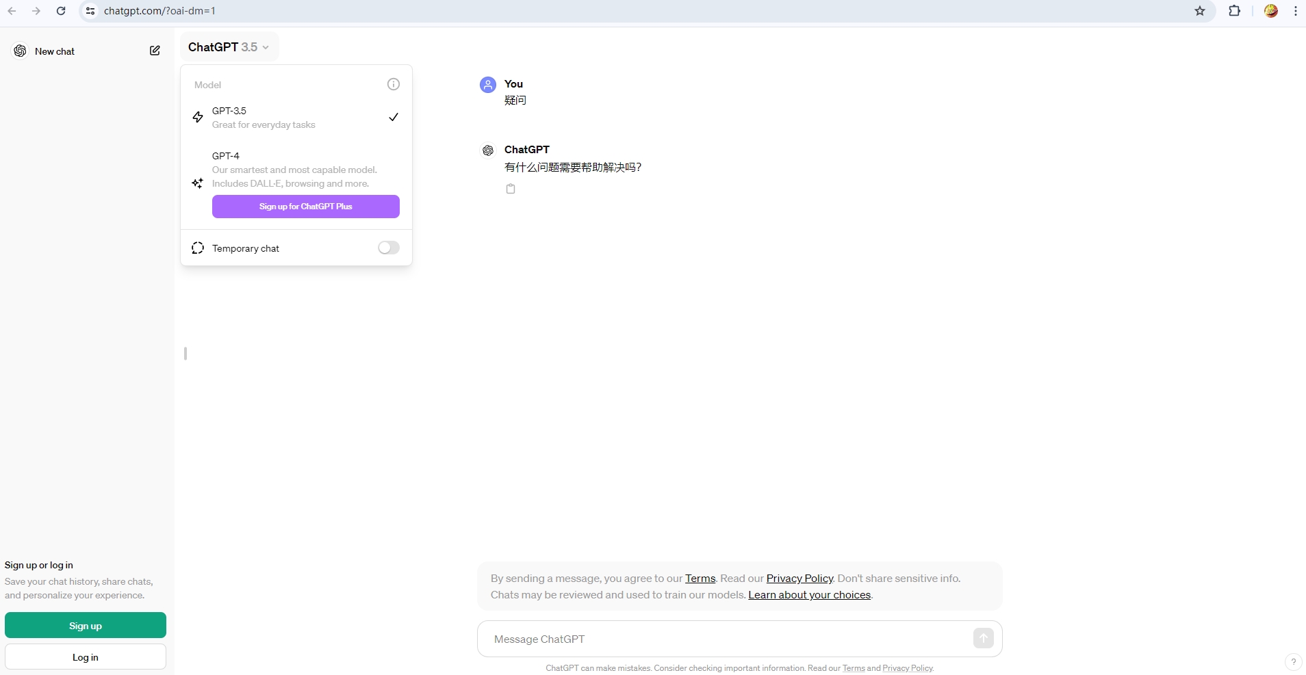The image size is (1306, 675).
Task: Click the Temporary chat dashed circle icon
Action: pyautogui.click(x=198, y=248)
